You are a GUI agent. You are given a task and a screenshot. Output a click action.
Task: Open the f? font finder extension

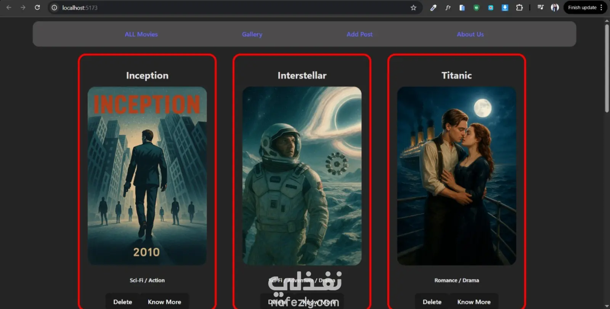[448, 8]
